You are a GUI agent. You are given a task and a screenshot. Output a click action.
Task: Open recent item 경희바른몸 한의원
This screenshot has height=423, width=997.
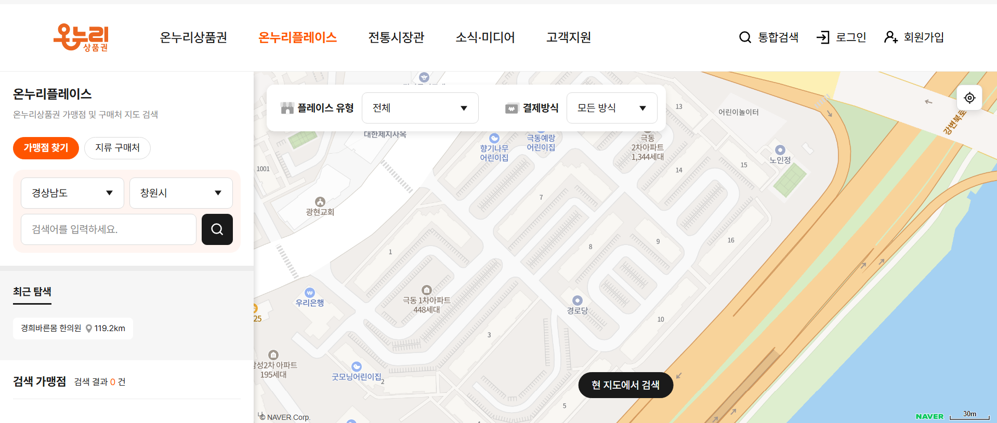coord(73,329)
